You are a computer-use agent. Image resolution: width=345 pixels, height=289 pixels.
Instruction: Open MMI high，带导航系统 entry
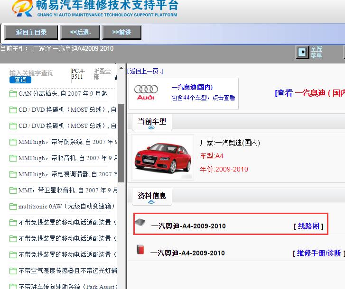click(67, 142)
